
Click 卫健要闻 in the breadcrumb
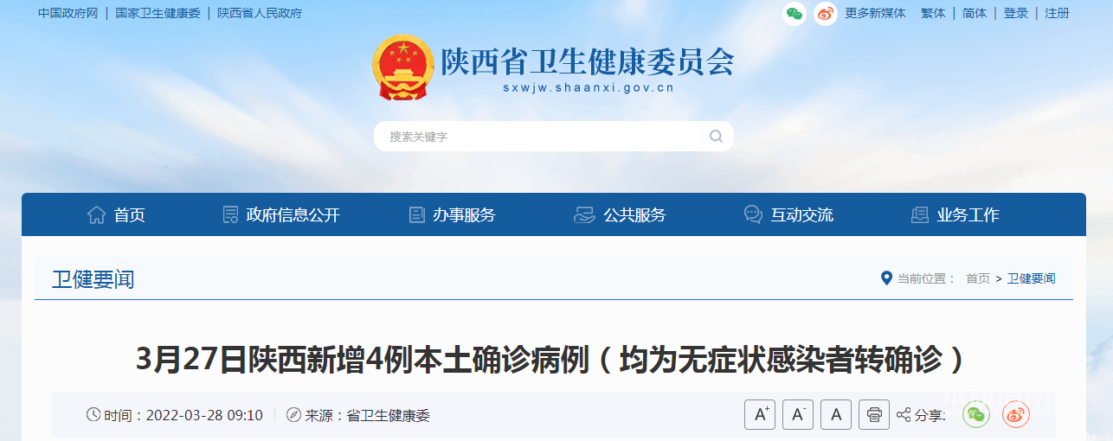click(1031, 278)
